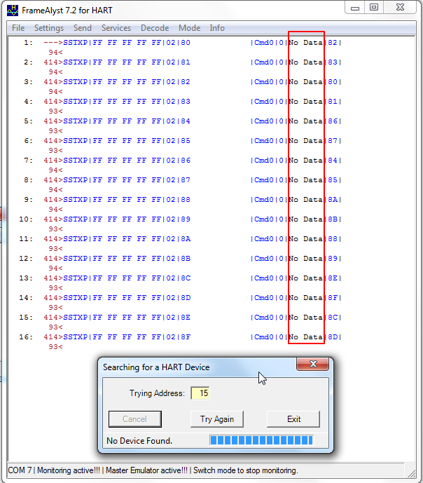This screenshot has width=423, height=483.
Task: Click checksum '86' in frame 5
Action: (333, 121)
